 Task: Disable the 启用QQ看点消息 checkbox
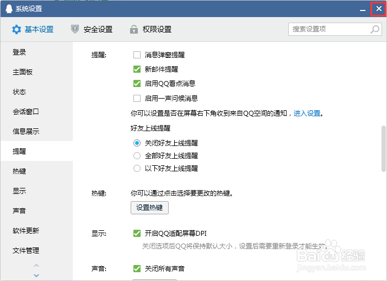point(137,83)
